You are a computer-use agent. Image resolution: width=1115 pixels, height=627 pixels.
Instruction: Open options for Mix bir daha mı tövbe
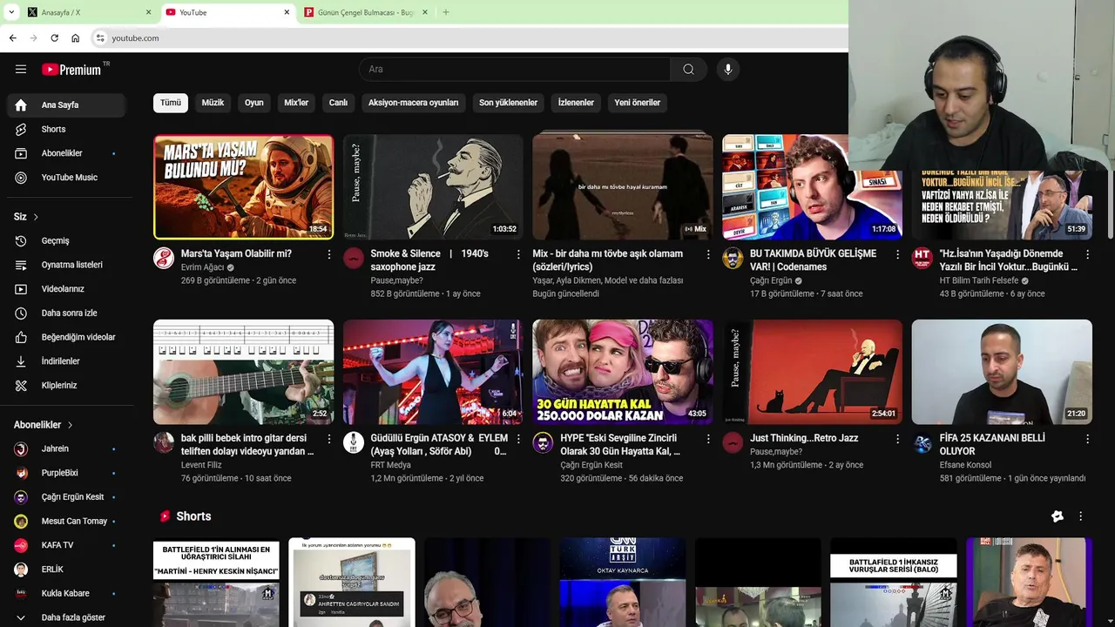pos(708,254)
